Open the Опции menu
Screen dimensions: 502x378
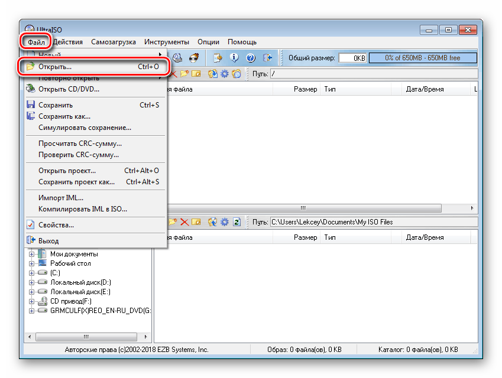coord(208,42)
